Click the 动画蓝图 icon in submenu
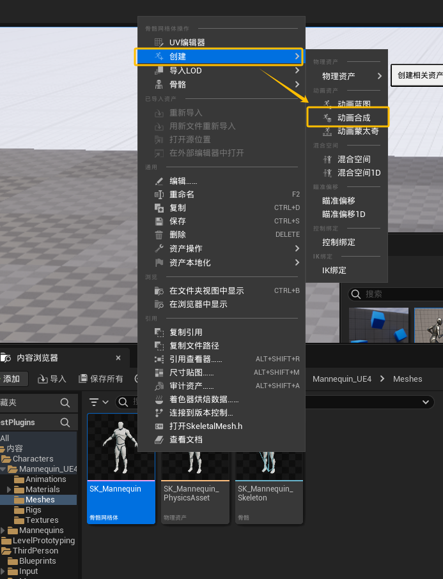The height and width of the screenshot is (579, 443). (328, 104)
